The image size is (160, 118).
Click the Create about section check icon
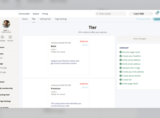pyautogui.click(x=120, y=76)
